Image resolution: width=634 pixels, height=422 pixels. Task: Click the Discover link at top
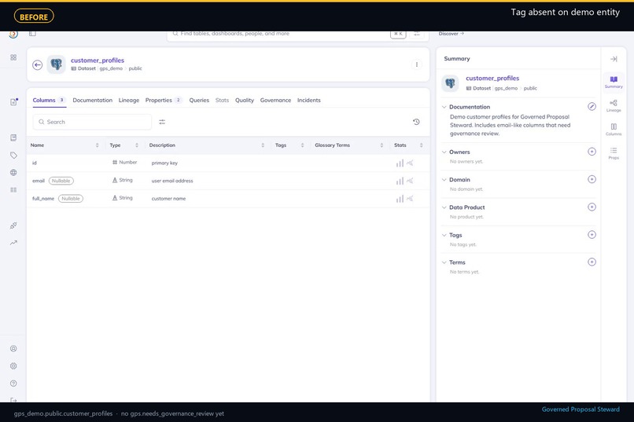click(452, 34)
